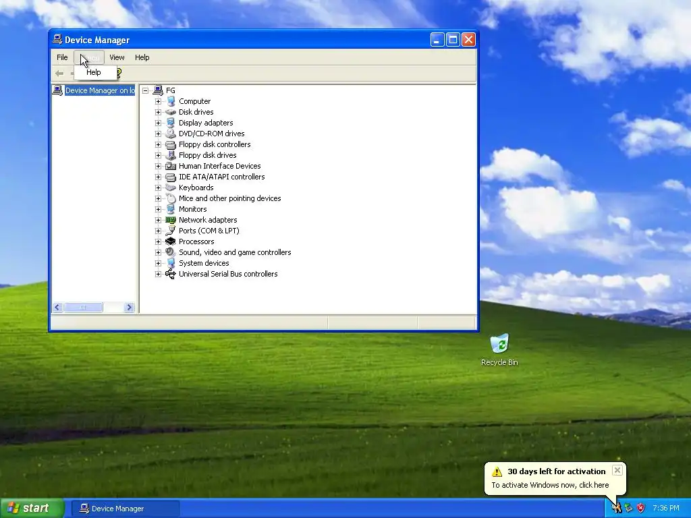This screenshot has width=691, height=518.
Task: Click the red Security Center shield tray icon
Action: pyautogui.click(x=641, y=509)
